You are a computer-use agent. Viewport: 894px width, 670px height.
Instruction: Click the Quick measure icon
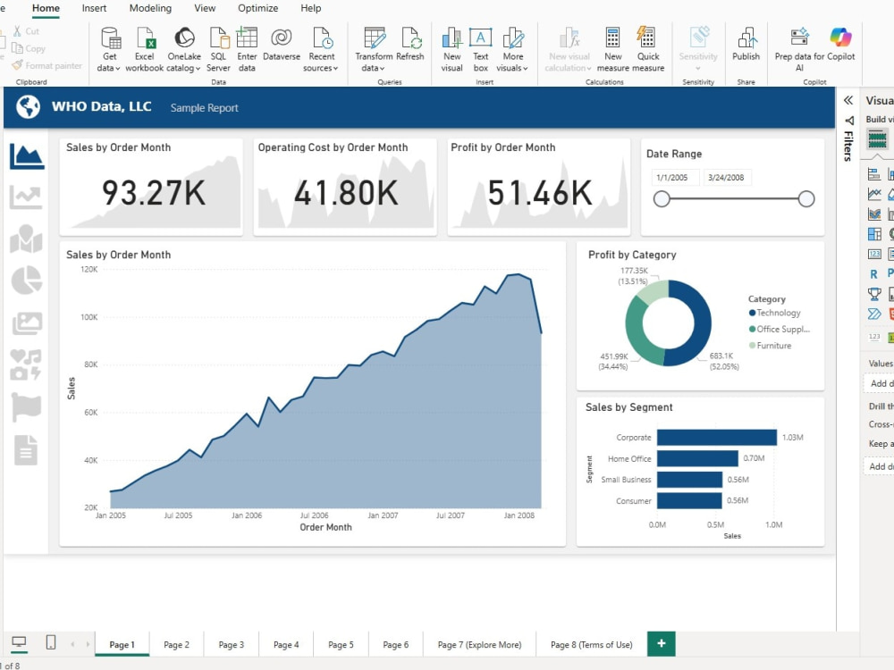[x=648, y=49]
